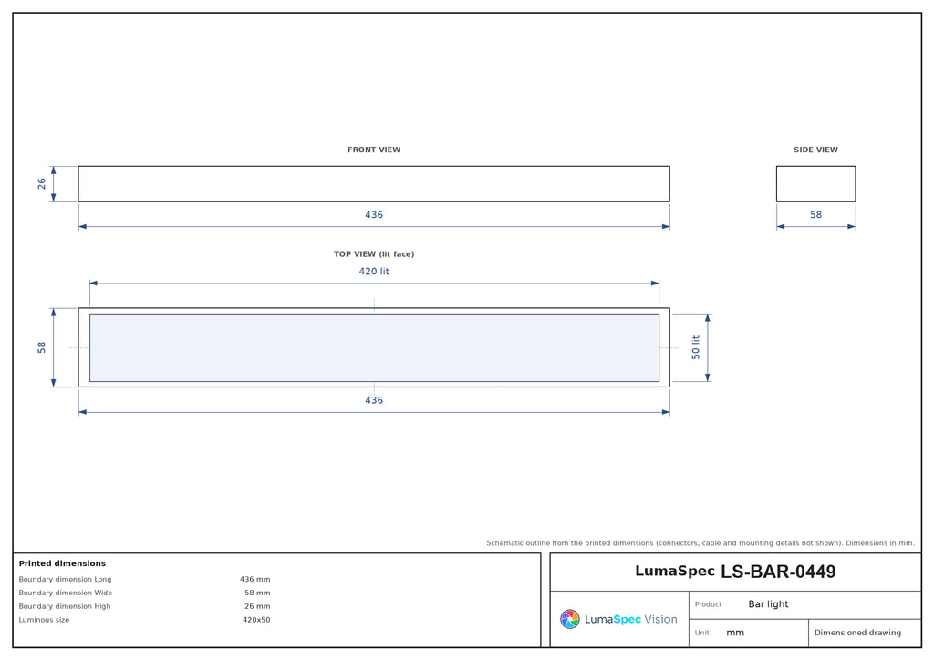Screen dimensions: 934x660
Task: Click the 58 mm value in table
Action: coord(257,593)
